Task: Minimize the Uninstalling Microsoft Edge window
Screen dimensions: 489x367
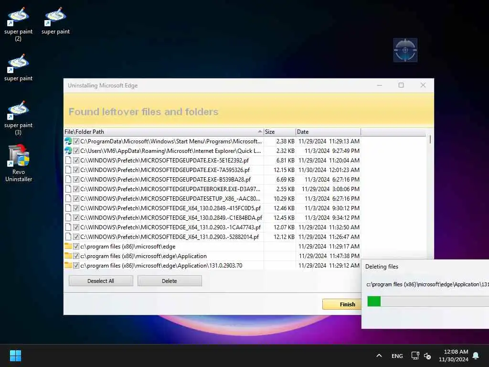Action: point(380,85)
